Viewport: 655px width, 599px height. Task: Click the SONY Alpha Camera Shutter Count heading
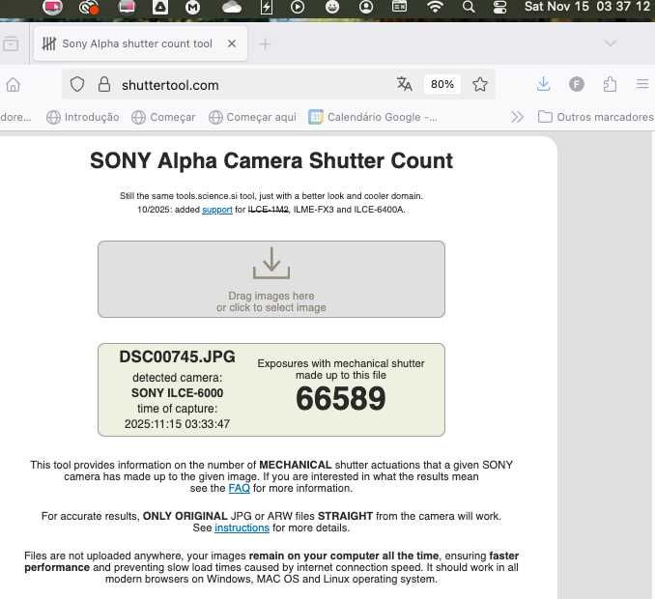271,160
